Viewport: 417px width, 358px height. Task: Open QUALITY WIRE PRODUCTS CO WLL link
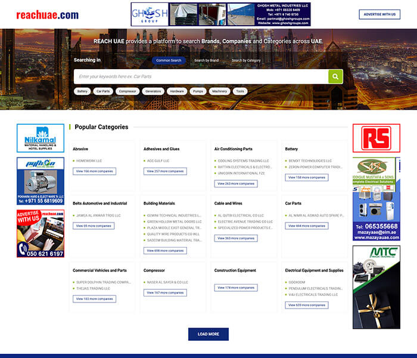[173, 234]
